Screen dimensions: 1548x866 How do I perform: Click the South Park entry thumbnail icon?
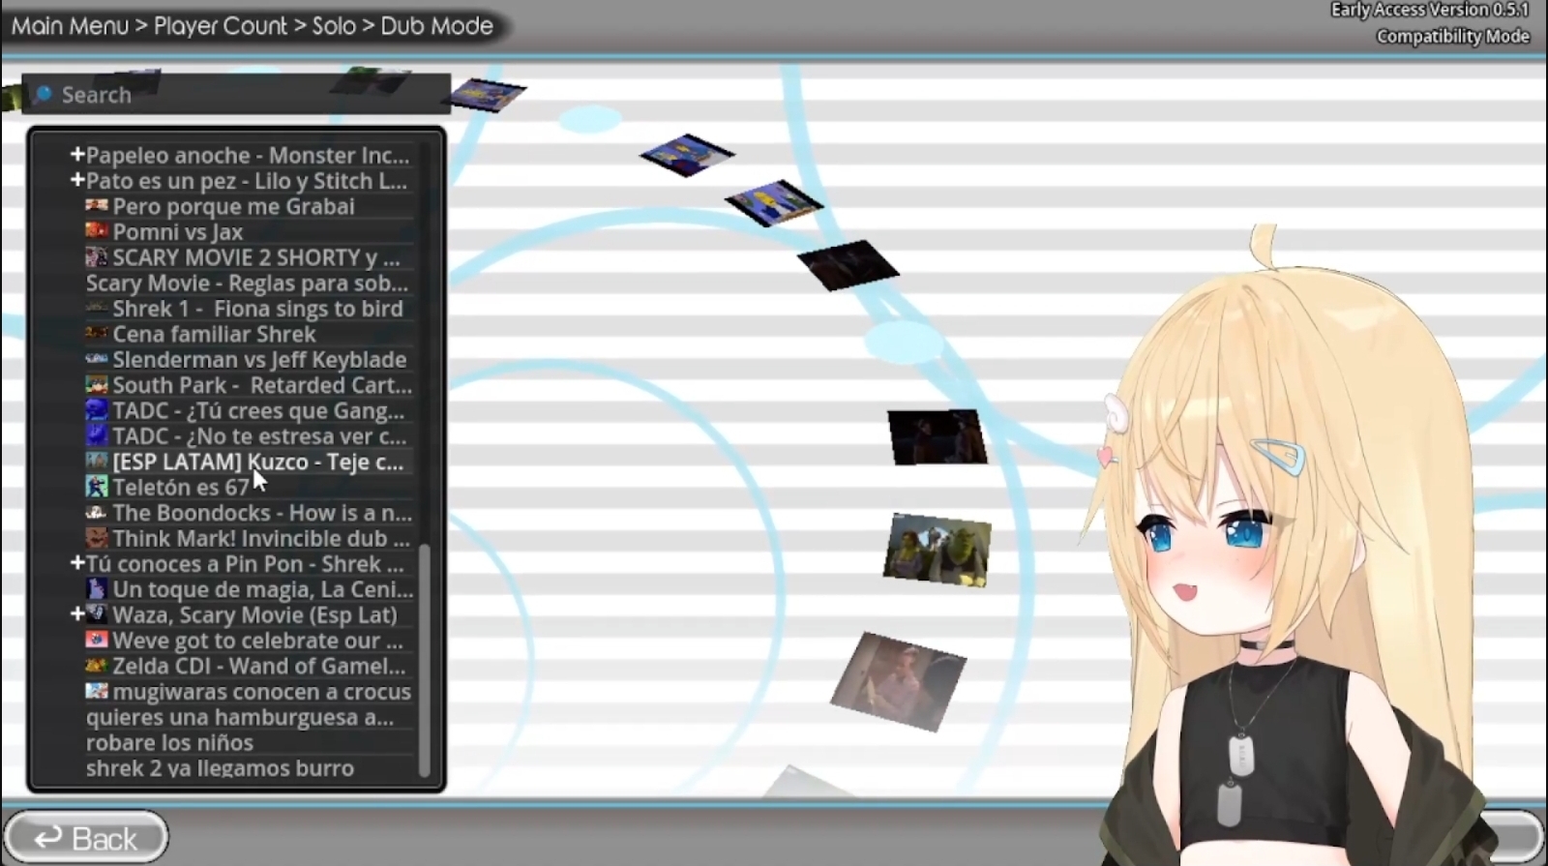(97, 384)
